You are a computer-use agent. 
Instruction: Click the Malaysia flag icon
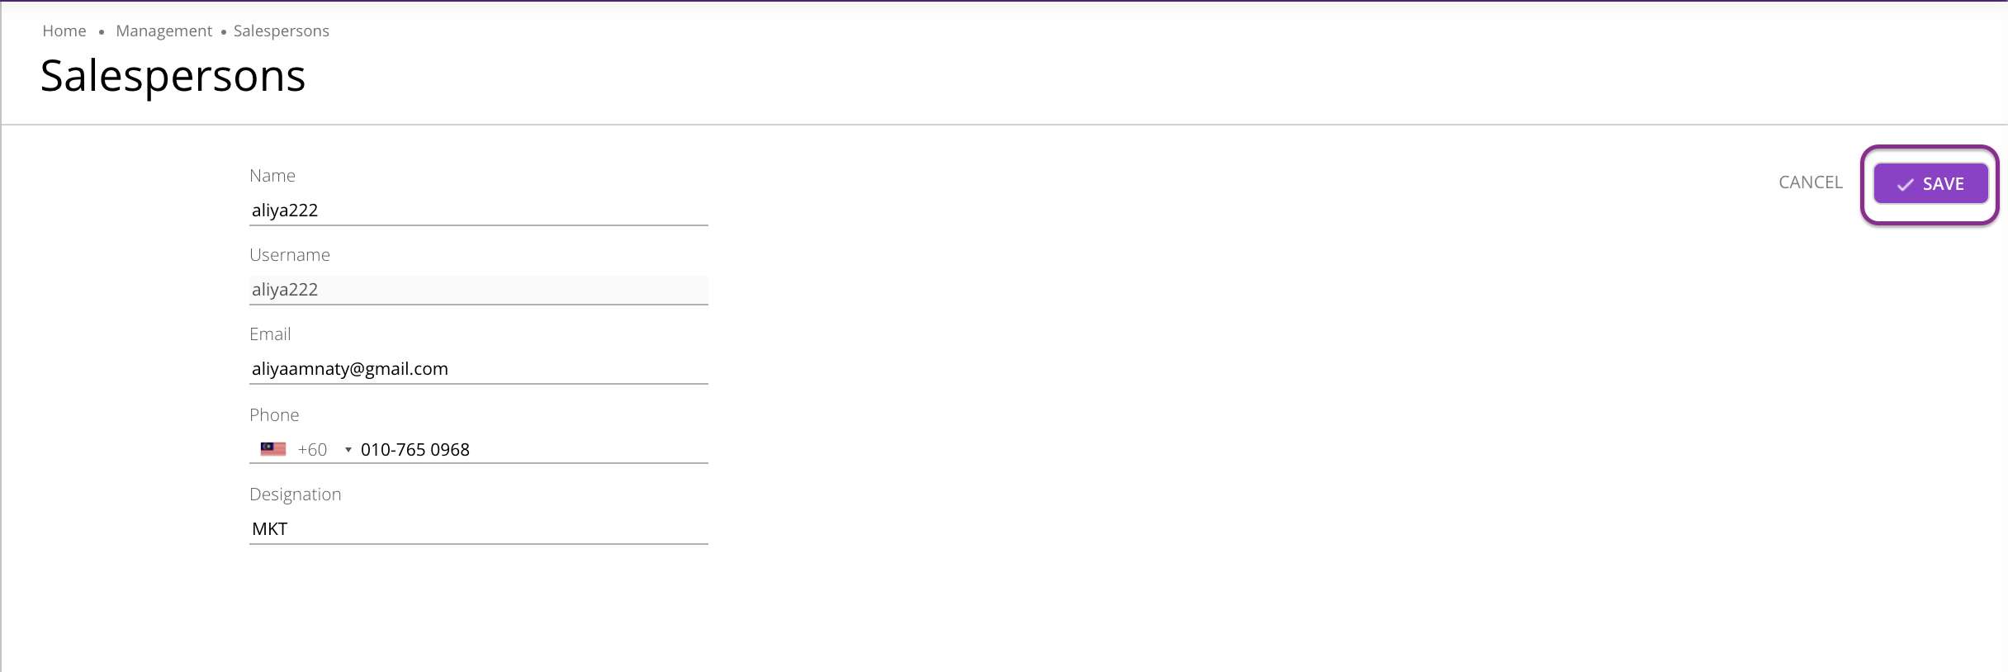[272, 449]
